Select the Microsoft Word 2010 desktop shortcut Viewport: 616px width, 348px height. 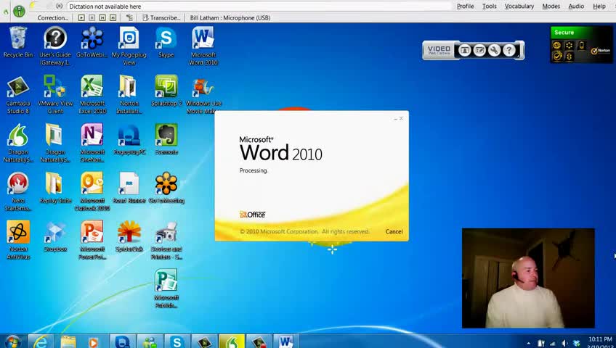point(203,46)
